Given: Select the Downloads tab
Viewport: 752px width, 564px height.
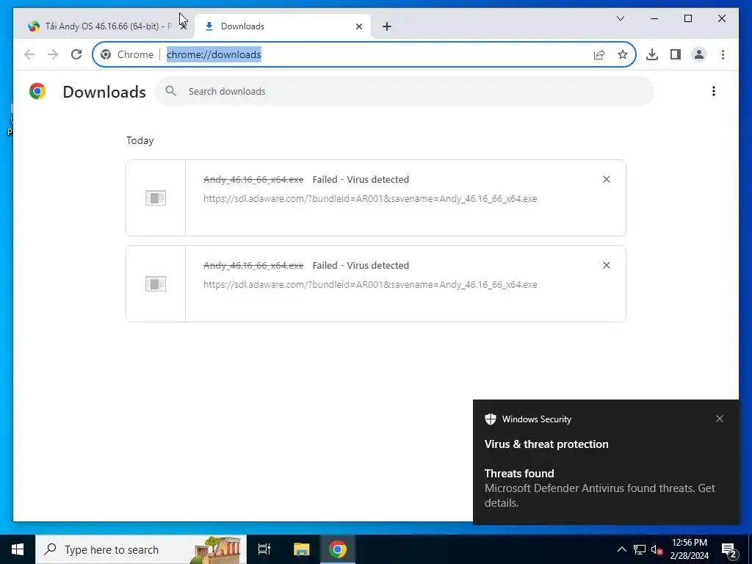Looking at the screenshot, I should pyautogui.click(x=283, y=26).
